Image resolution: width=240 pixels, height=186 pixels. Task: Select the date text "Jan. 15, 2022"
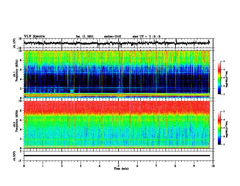click(85, 36)
